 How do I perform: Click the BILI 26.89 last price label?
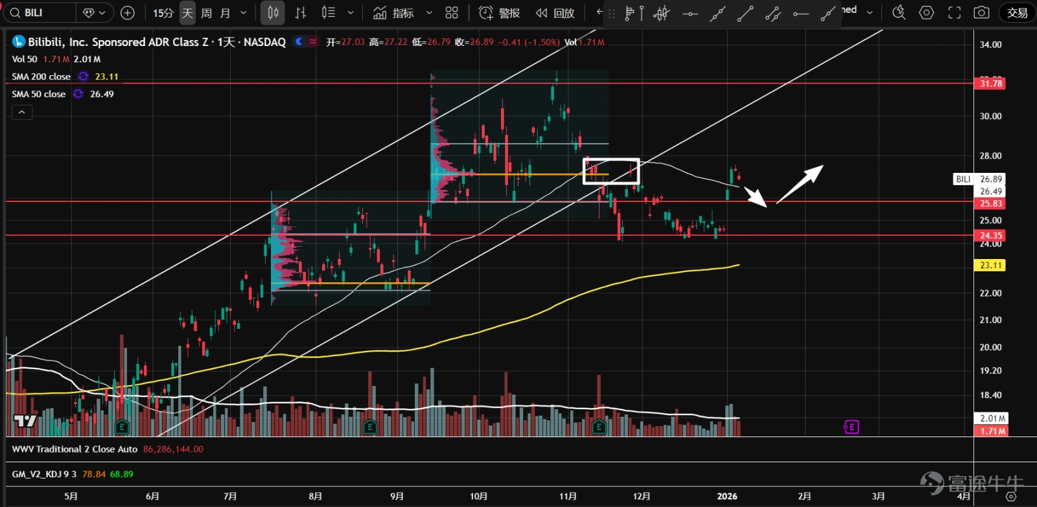coord(980,179)
